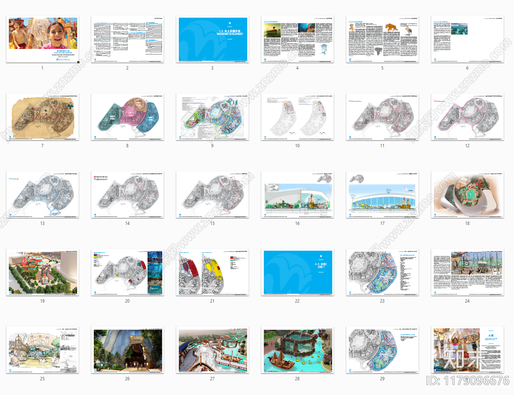514x395 pixels.
Task: Open page 9 detailed colorful master plan
Action: coord(212,117)
